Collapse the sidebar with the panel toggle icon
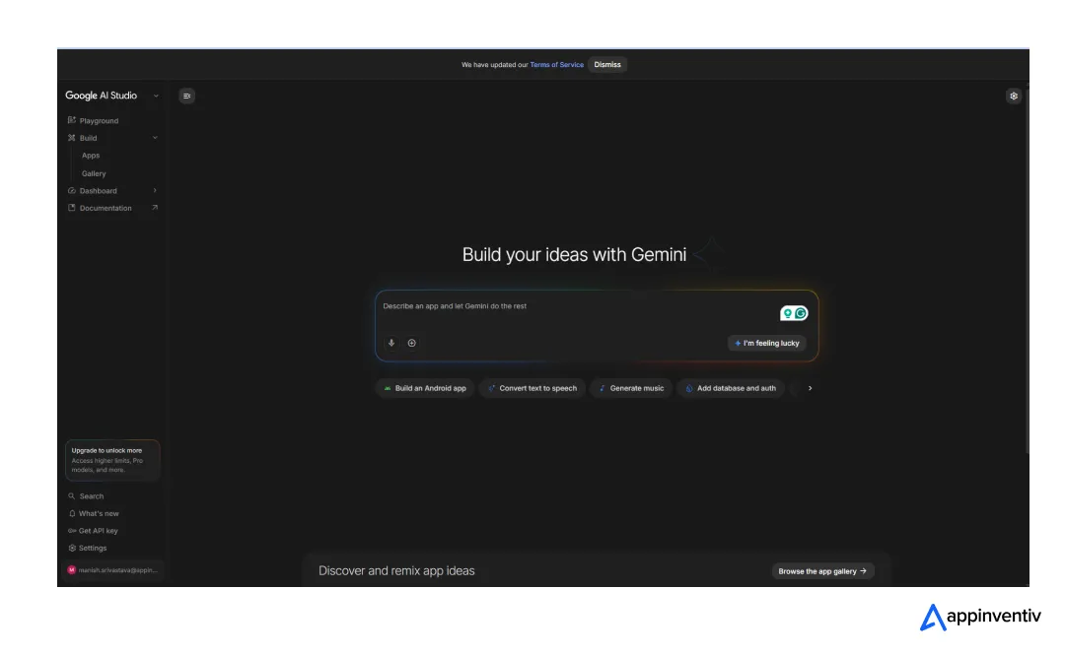1065x655 pixels. pos(186,96)
